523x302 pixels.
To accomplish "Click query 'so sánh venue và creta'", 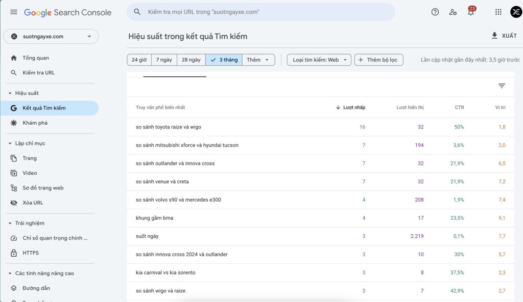I will 162,182.
